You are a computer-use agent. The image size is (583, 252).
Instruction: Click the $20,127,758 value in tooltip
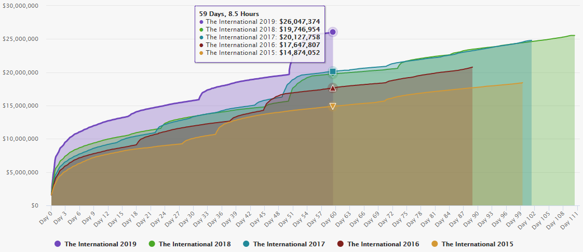300,37
